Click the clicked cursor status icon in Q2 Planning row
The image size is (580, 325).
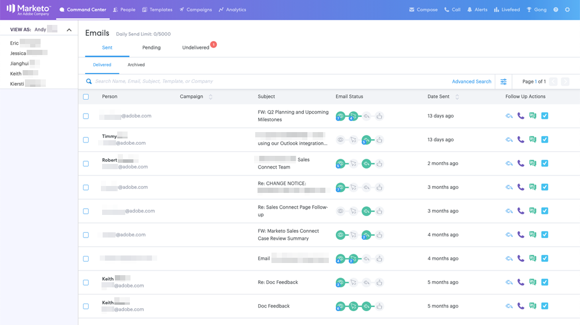coord(353,116)
